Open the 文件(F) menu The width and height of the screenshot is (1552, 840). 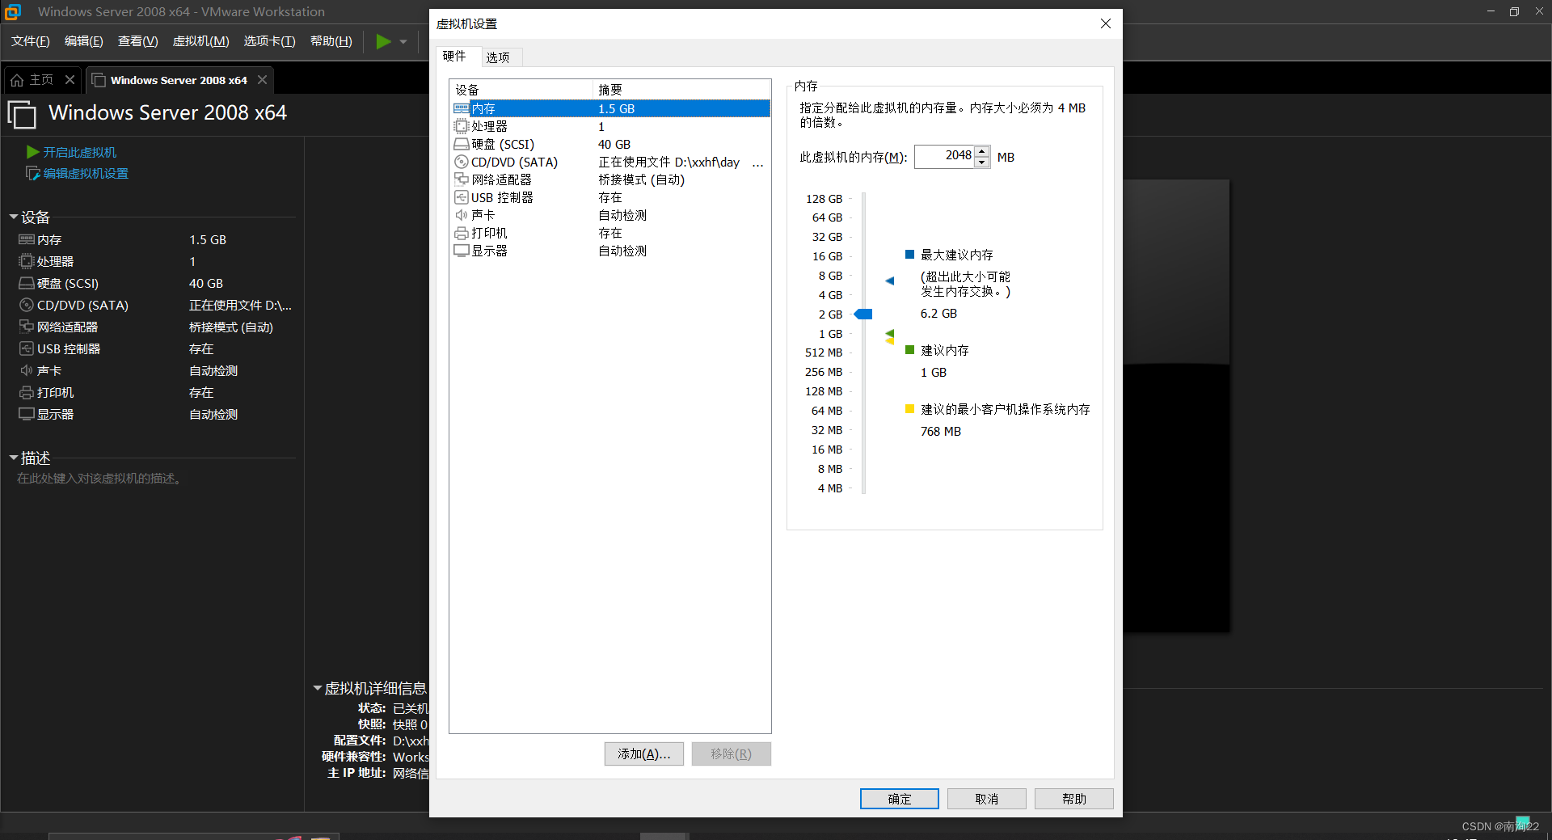(x=30, y=41)
